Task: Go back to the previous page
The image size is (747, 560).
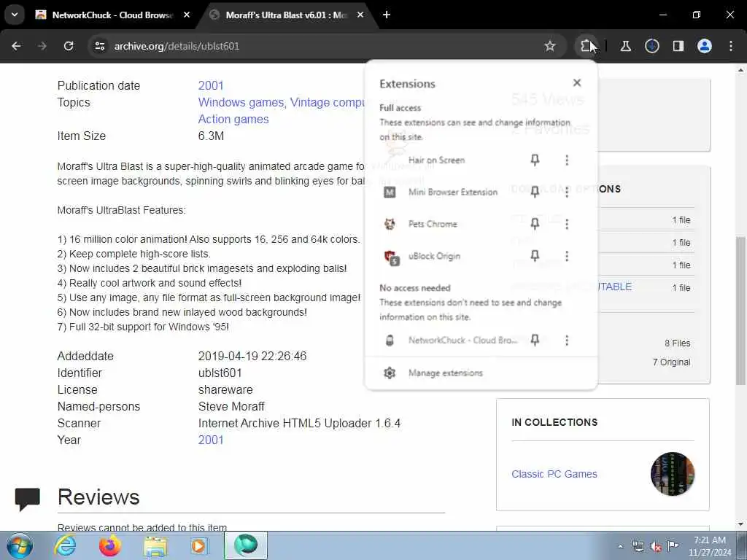Action: [x=16, y=46]
